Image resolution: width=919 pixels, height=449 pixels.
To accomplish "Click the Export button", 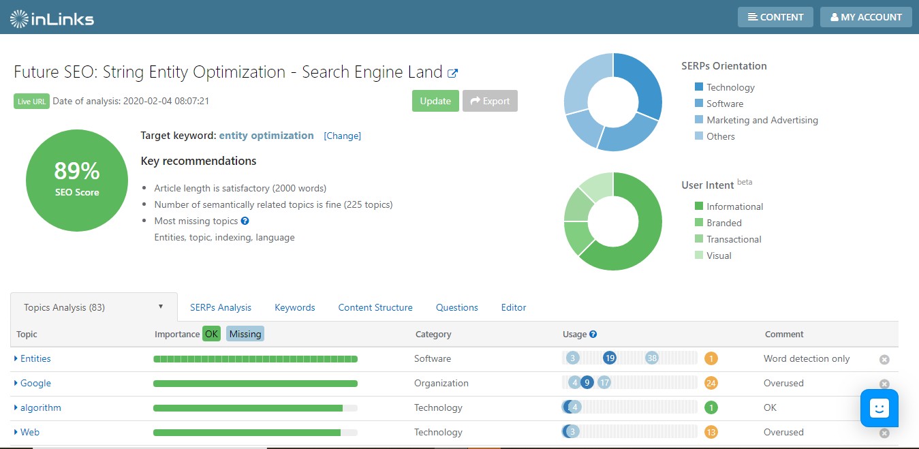I will 490,101.
